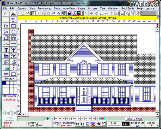Image resolution: width=161 pixels, height=129 pixels.
Task: Select the Rectangle drawing tool
Action: coord(14,26)
